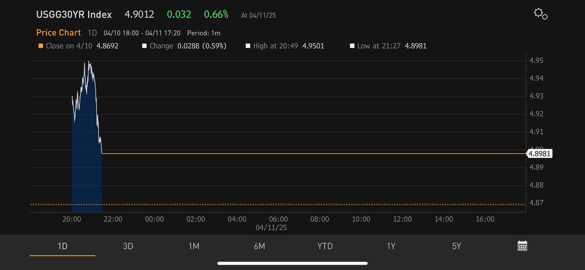The image size is (585, 270).
Task: Switch to the 1Y range tab
Action: (390, 246)
